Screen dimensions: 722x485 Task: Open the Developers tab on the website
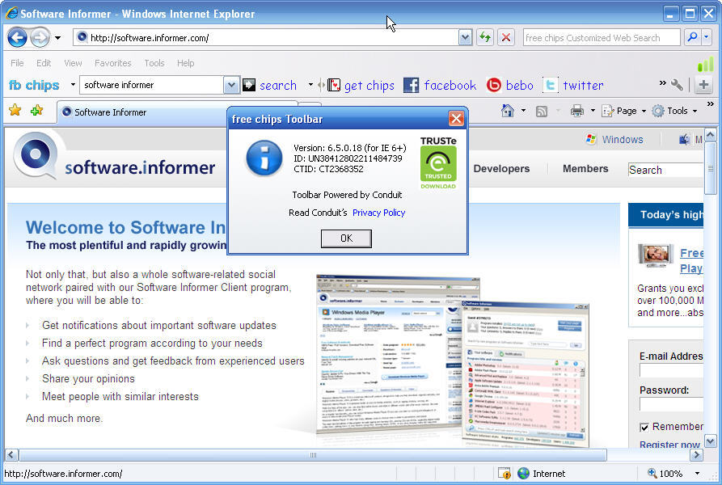click(501, 169)
